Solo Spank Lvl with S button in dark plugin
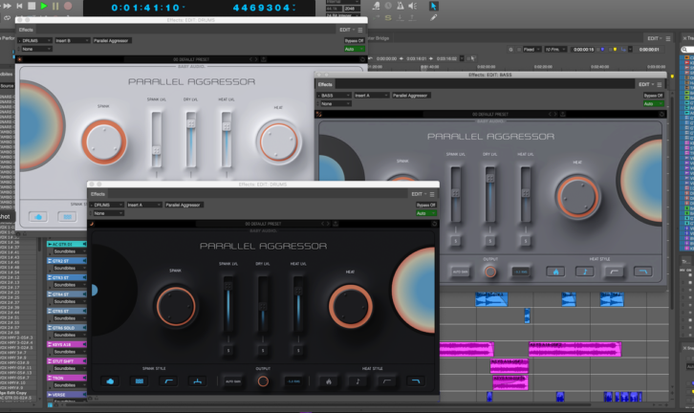The height and width of the screenshot is (413, 694). (x=228, y=351)
